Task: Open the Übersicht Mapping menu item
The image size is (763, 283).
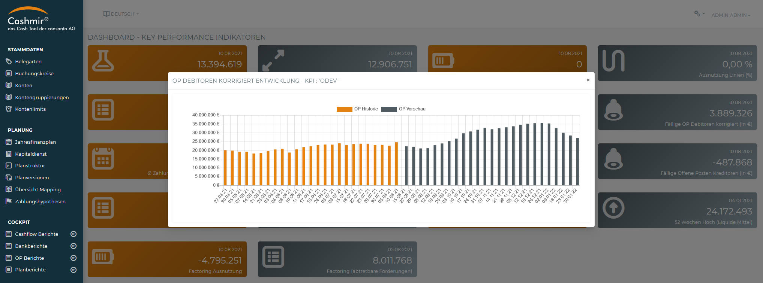Action: coord(38,189)
